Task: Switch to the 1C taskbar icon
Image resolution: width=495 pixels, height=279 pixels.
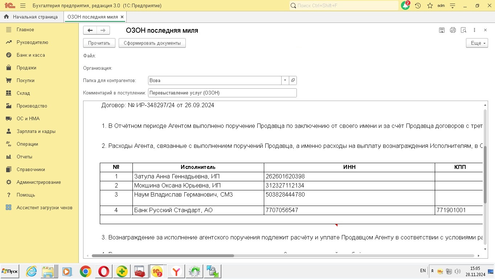Action: tap(157, 271)
